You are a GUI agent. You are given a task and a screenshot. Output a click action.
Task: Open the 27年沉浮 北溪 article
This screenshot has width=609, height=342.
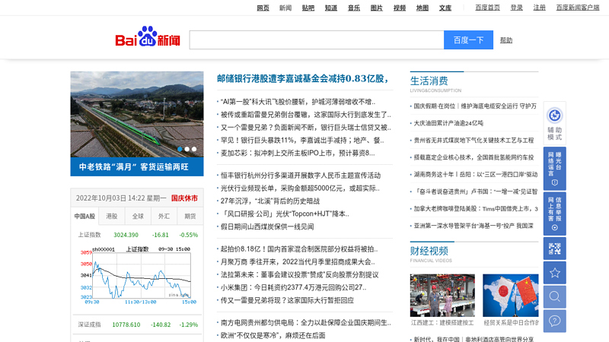[x=270, y=201]
